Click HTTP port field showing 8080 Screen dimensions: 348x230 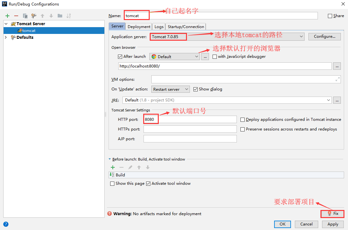pyautogui.click(x=190, y=120)
